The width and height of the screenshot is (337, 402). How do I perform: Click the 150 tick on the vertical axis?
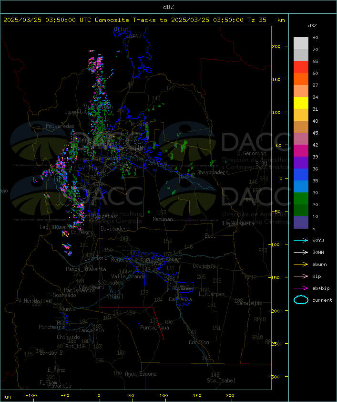[276, 79]
